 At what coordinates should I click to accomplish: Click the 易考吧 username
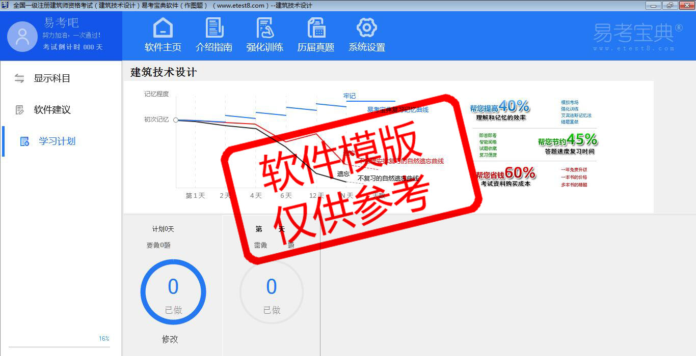(61, 23)
